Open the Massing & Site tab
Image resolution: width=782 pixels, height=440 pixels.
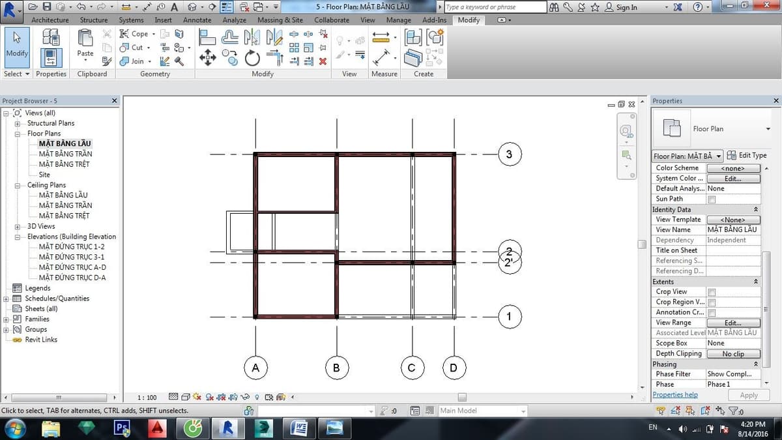280,20
